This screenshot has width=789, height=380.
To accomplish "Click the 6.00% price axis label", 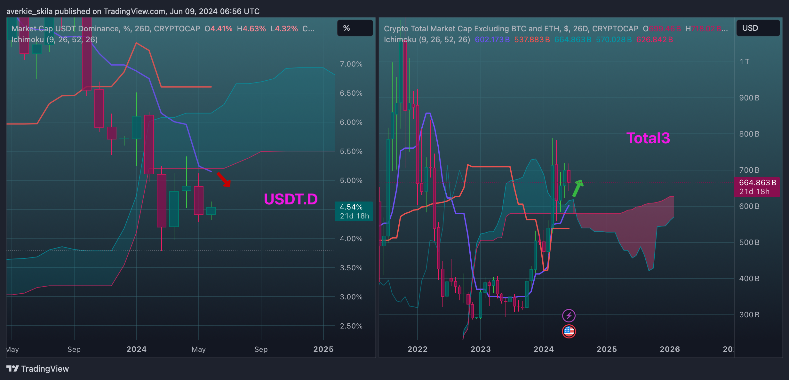I will pos(351,123).
